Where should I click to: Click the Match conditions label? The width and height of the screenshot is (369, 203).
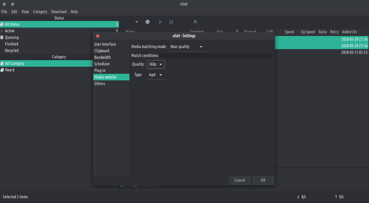point(145,55)
